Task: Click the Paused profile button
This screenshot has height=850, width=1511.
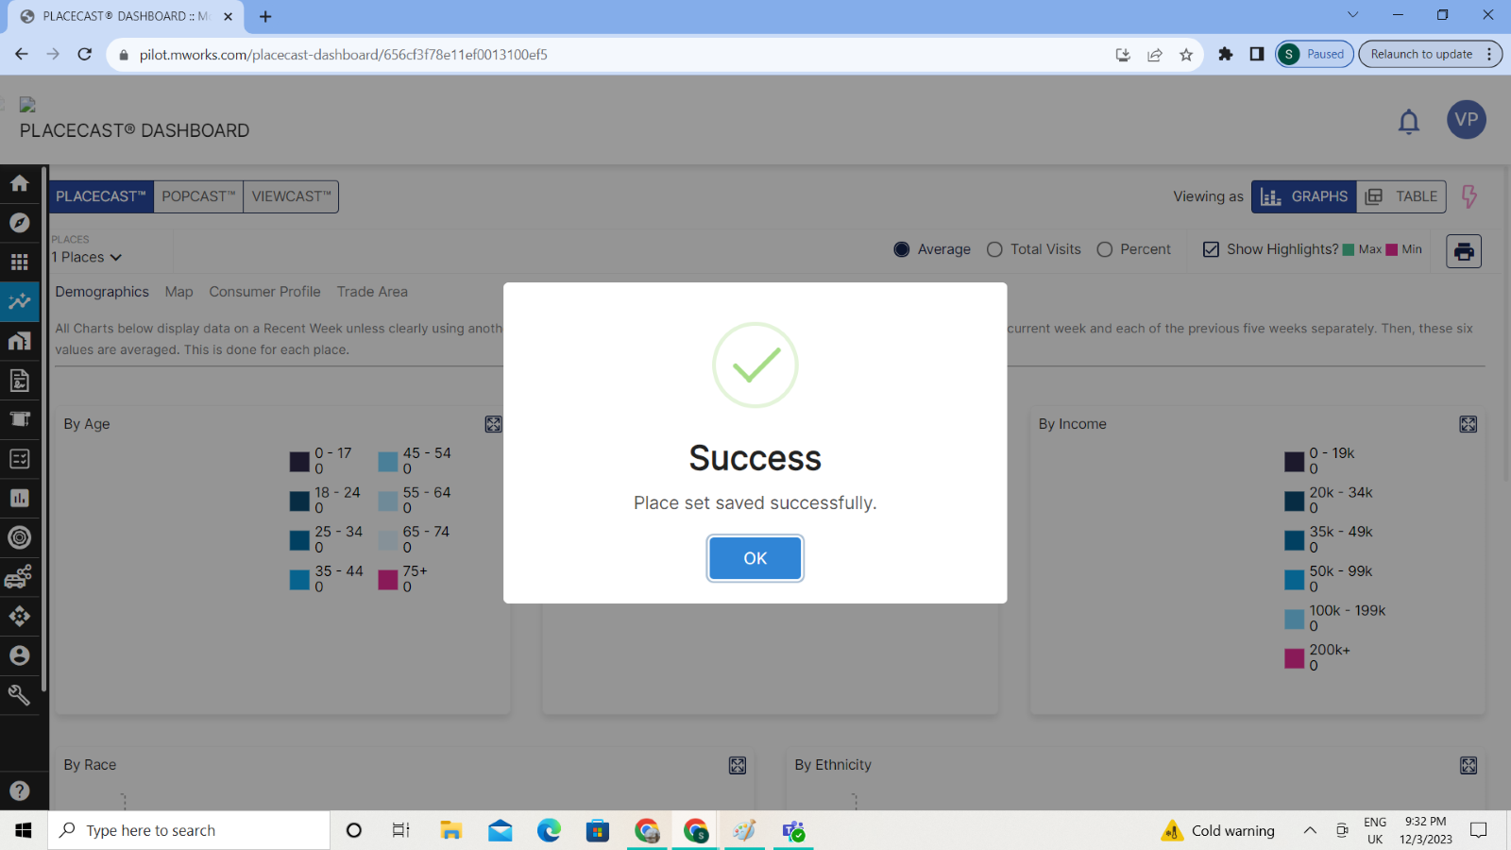Action: coord(1315,55)
